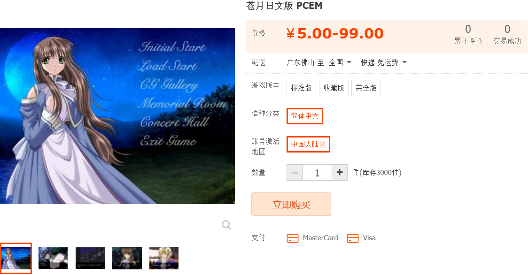Expand the 快递 免运费 shipping dropdown

click(x=384, y=62)
